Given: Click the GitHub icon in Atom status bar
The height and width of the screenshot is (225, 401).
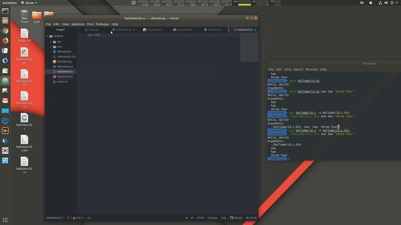Looking at the screenshot, I should click(x=236, y=218).
